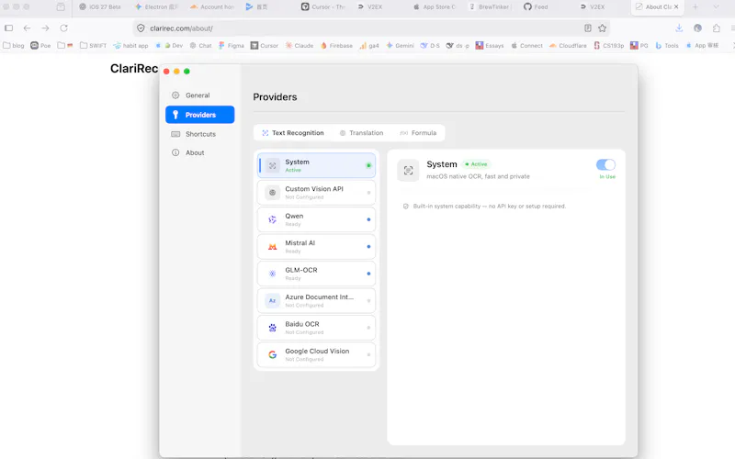
Task: Switch to the Translation tab
Action: point(361,133)
